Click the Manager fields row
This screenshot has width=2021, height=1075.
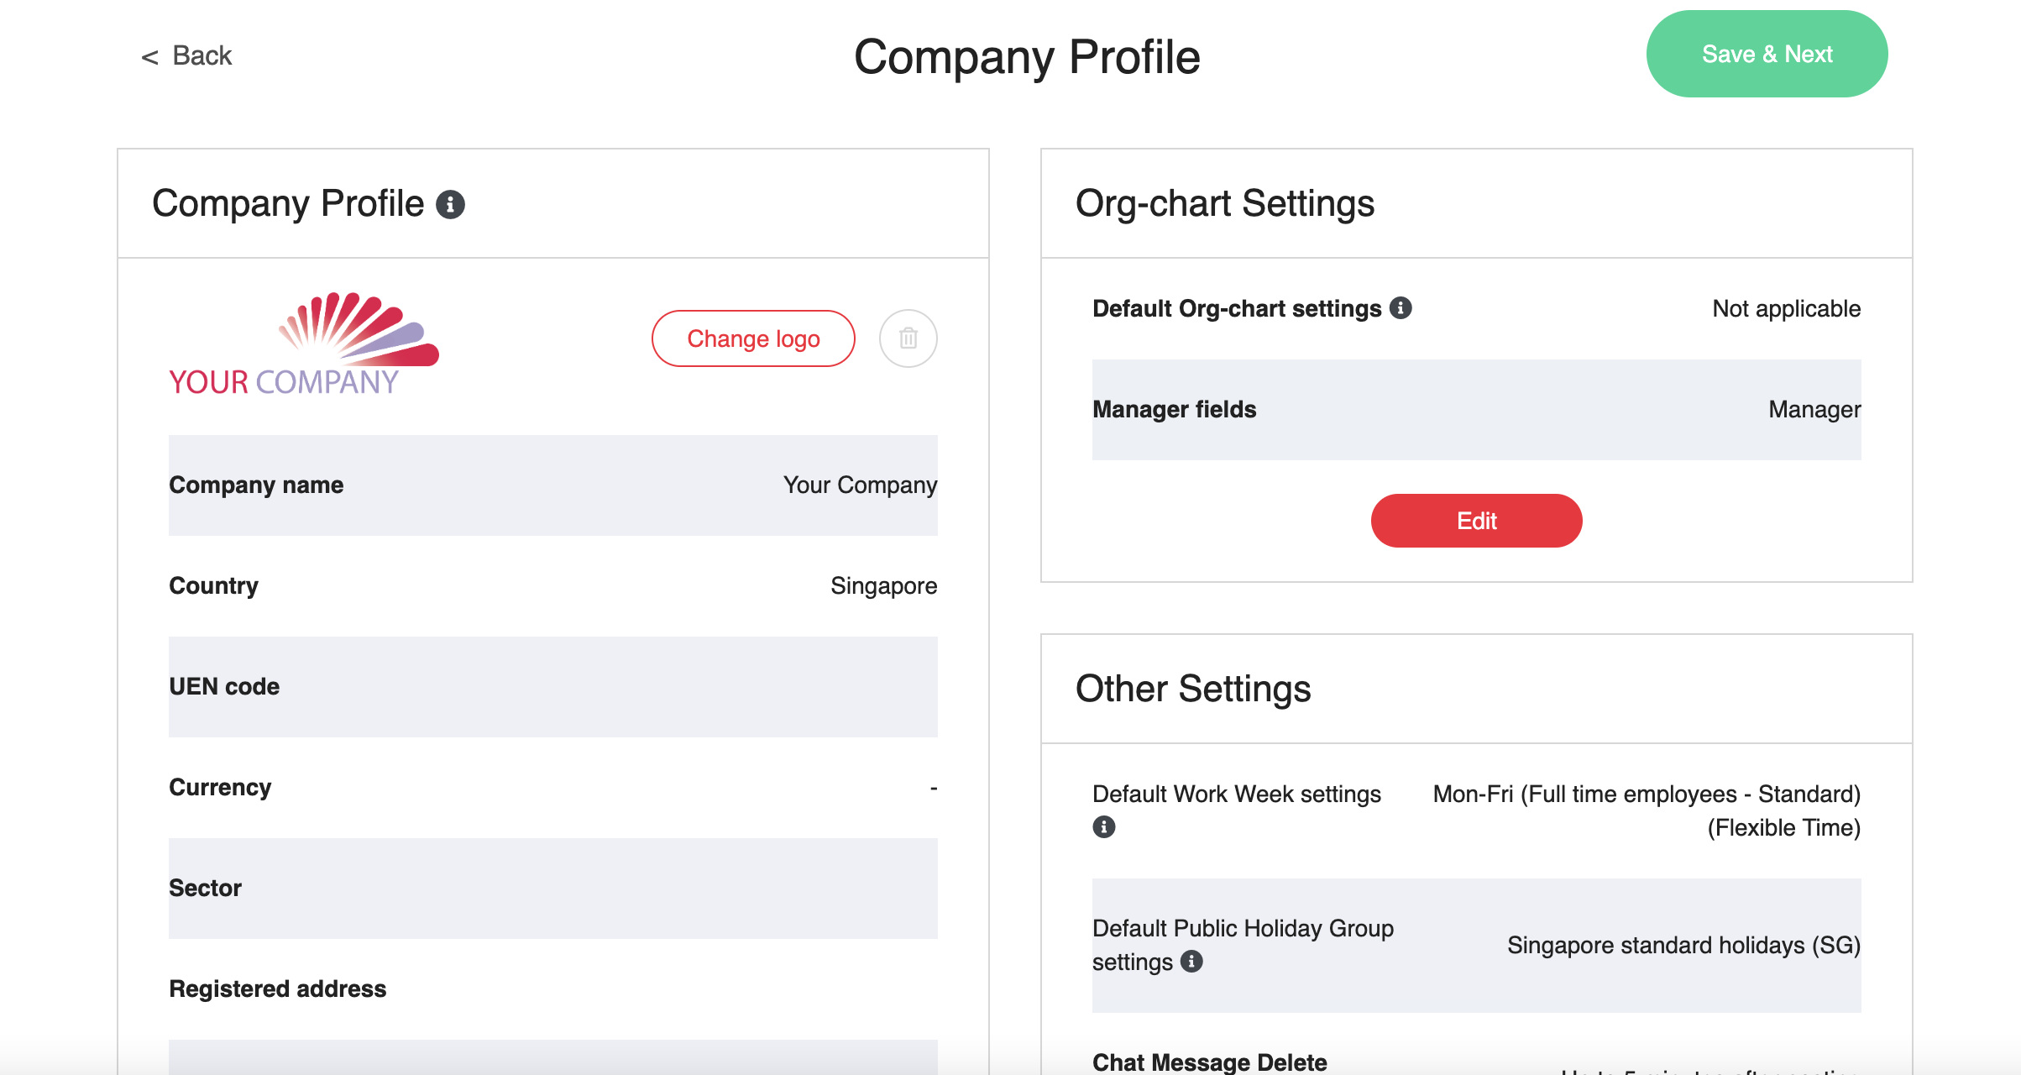[1476, 410]
